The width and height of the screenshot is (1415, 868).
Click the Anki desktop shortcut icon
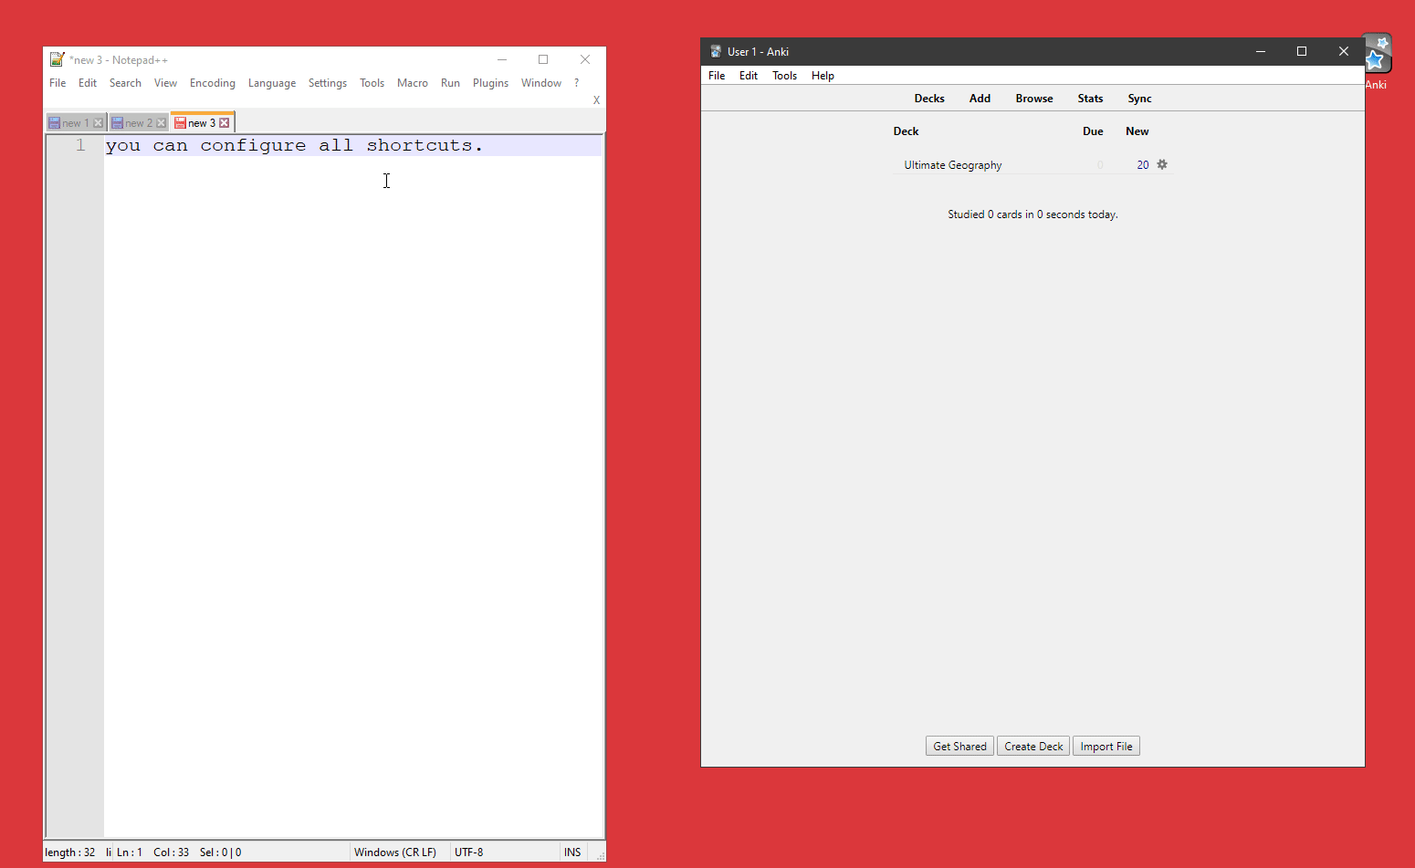tap(1376, 57)
